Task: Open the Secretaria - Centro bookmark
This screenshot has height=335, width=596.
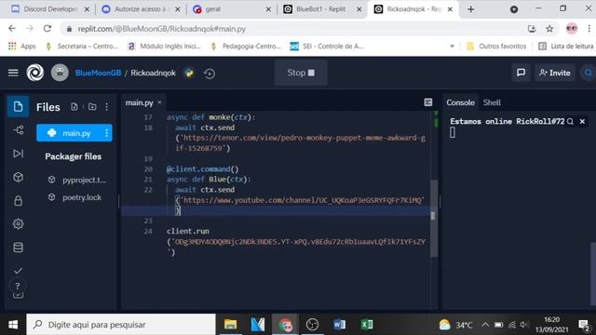Action: (82, 46)
